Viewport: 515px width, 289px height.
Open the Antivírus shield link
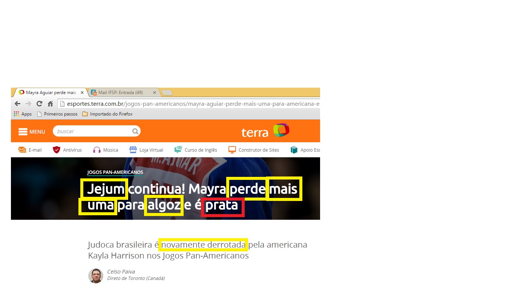(67, 150)
